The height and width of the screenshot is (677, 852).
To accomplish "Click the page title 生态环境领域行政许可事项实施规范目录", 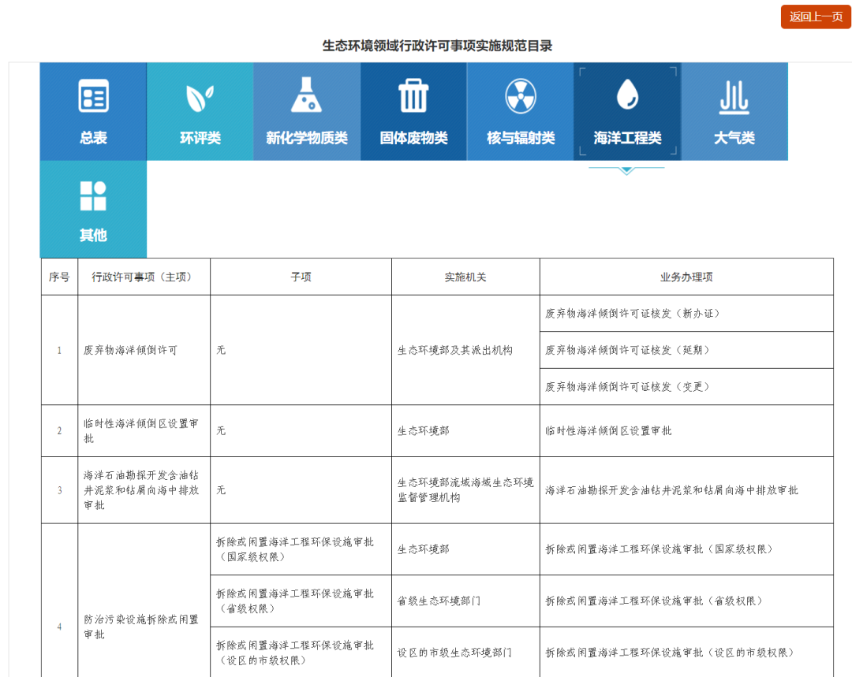I will click(437, 46).
